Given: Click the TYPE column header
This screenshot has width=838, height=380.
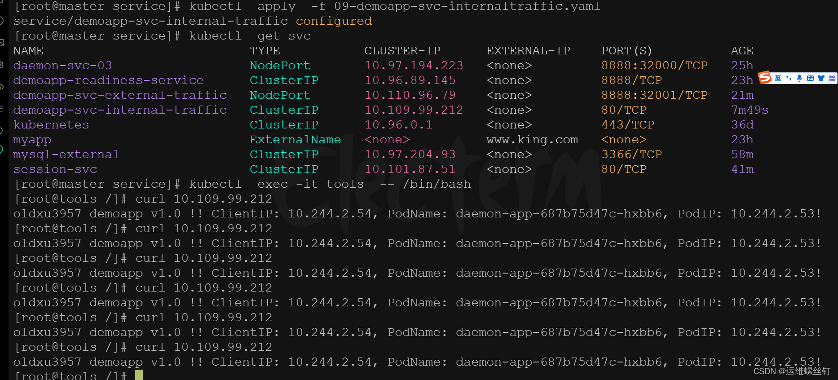Looking at the screenshot, I should 265,51.
